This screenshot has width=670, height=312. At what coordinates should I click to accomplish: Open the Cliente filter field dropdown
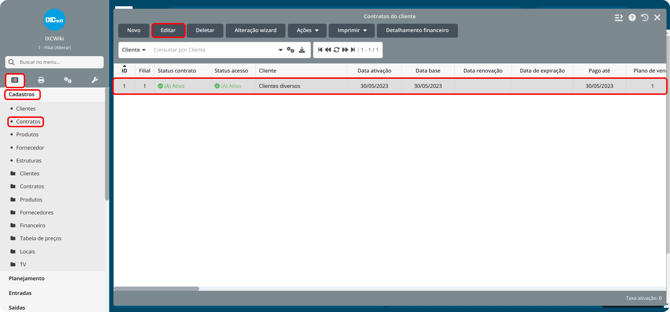pos(134,50)
